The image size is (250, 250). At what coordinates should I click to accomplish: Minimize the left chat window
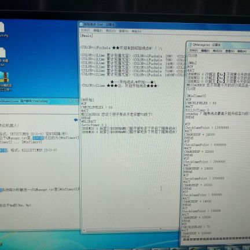tap(71, 101)
